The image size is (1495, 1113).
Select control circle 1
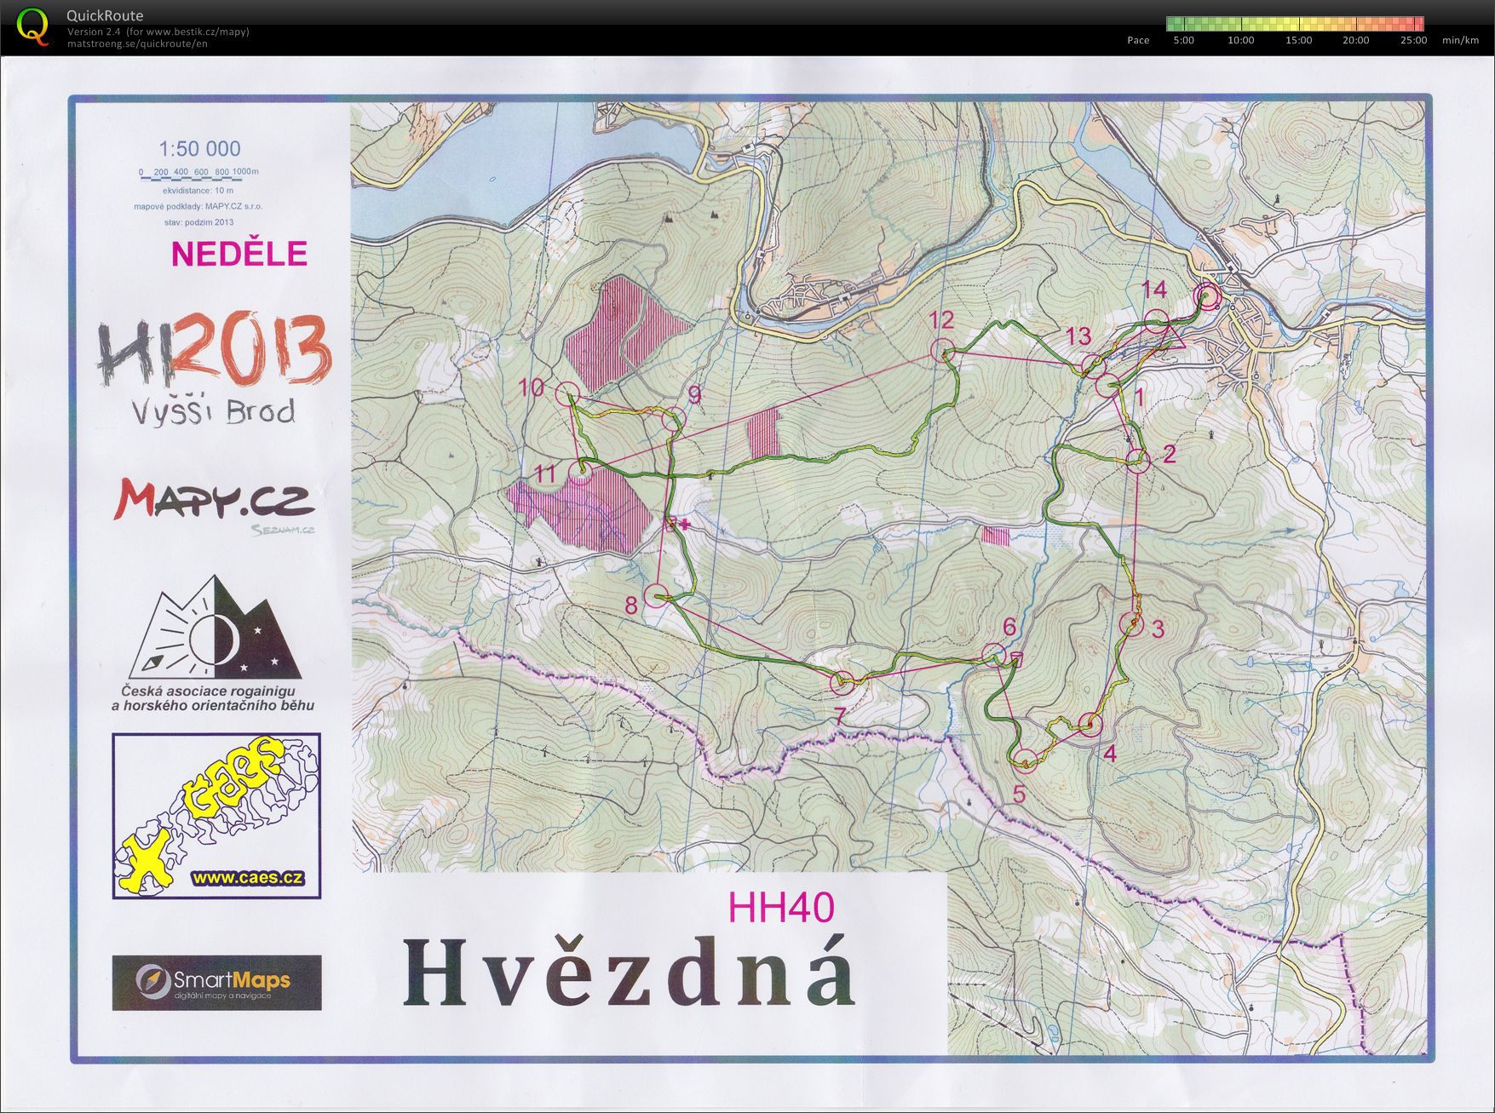tap(1107, 387)
